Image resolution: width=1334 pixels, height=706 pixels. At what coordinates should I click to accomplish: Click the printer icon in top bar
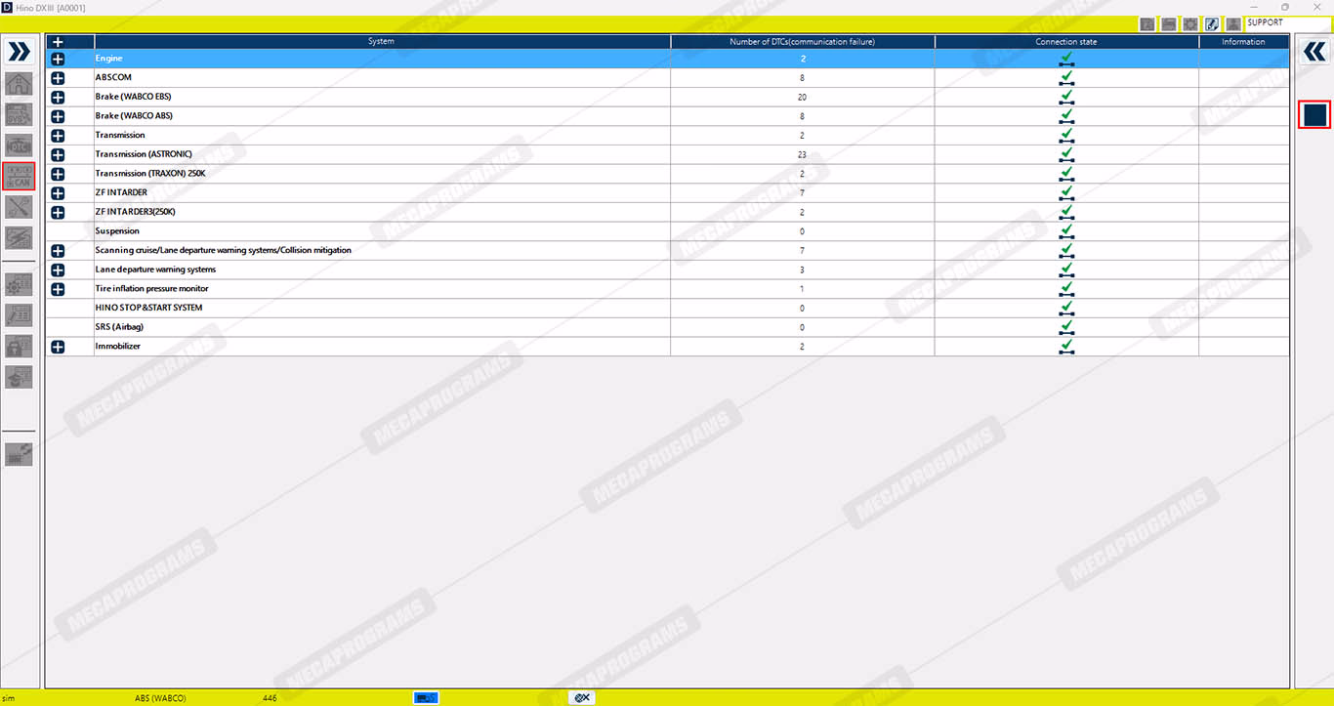tap(1169, 23)
